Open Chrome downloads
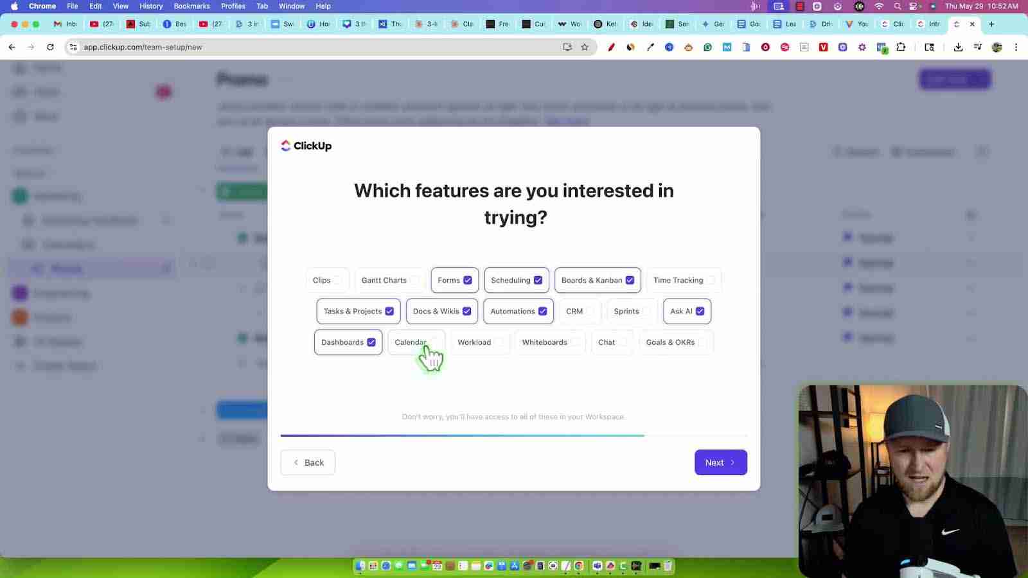 click(x=958, y=47)
